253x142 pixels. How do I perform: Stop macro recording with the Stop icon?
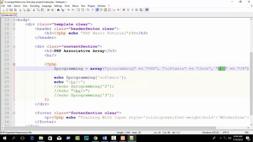coord(128,10)
